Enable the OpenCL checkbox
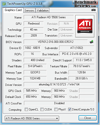Image resolution: width=100 pixels, height=125 pixels. tap(26, 109)
